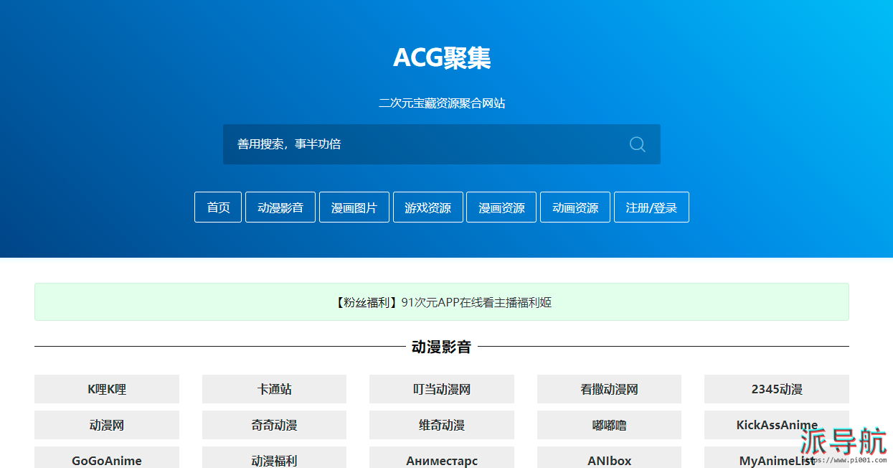Open 动画资源 nav item

[575, 207]
